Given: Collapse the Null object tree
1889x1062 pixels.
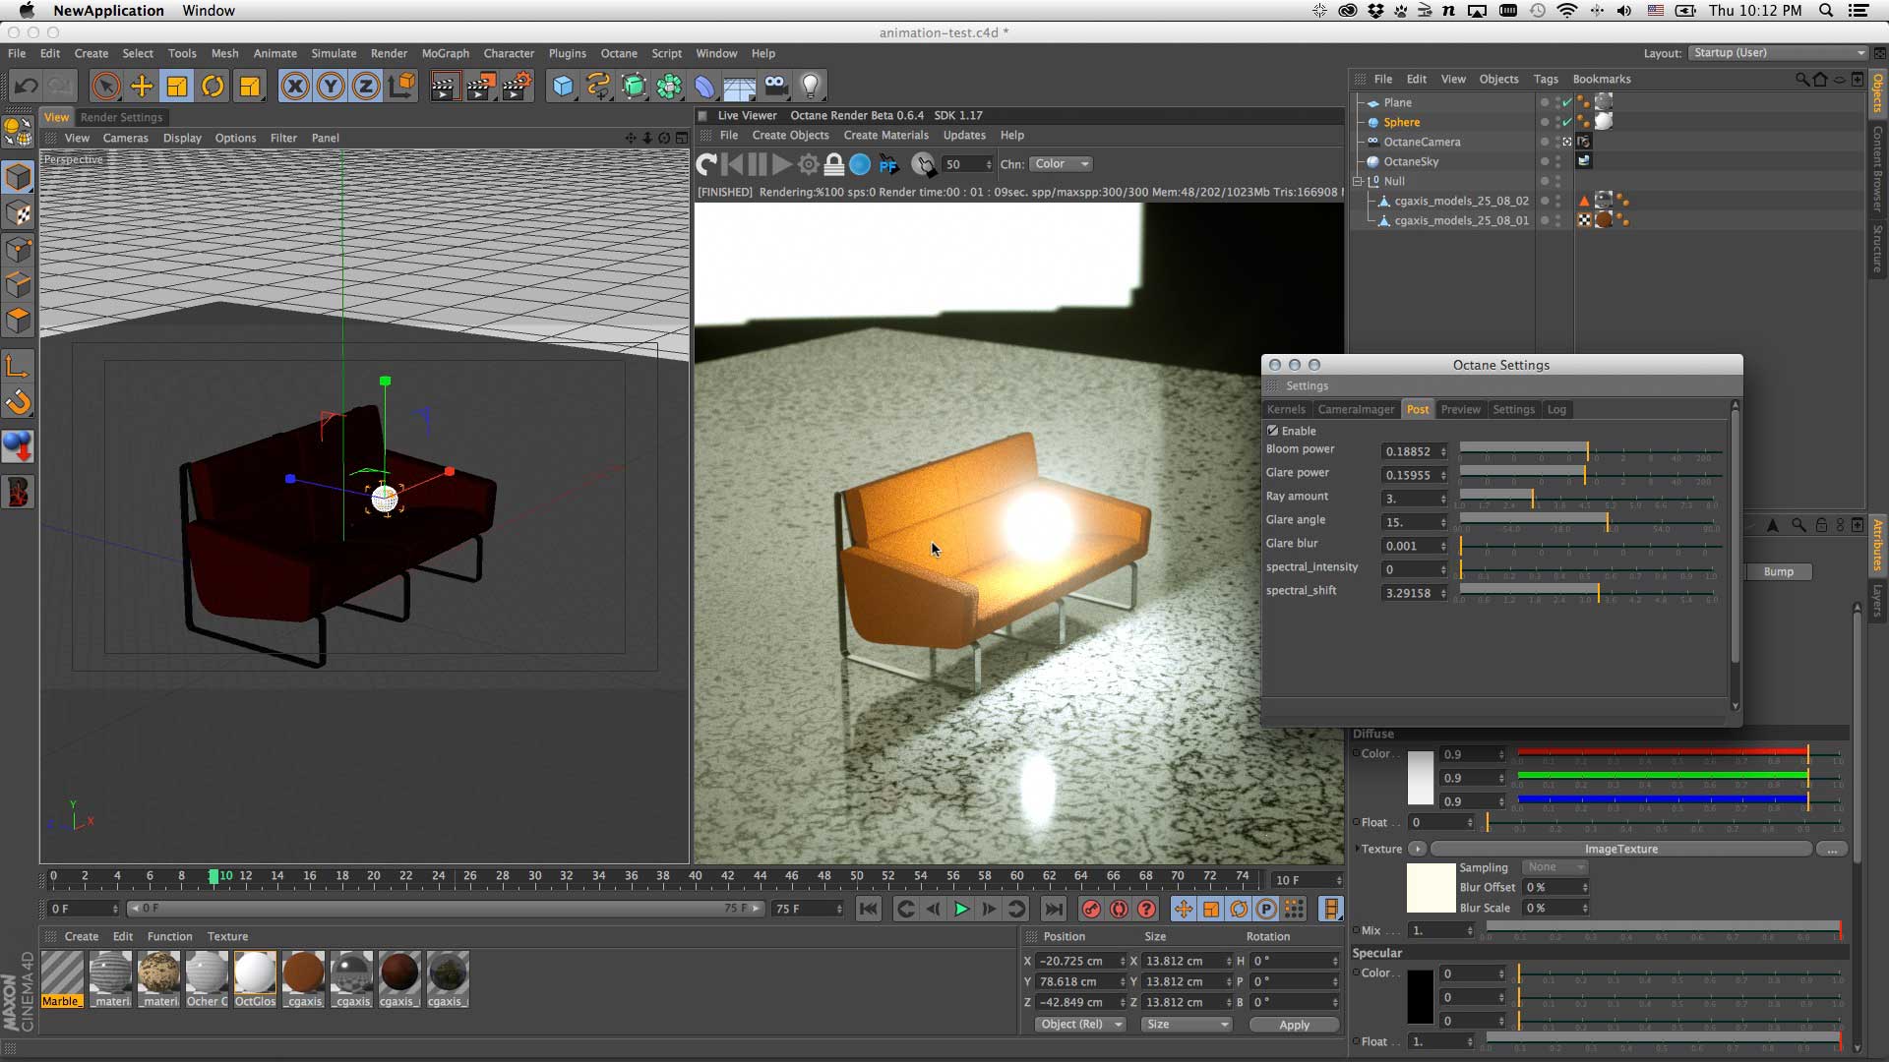Looking at the screenshot, I should 1358,181.
